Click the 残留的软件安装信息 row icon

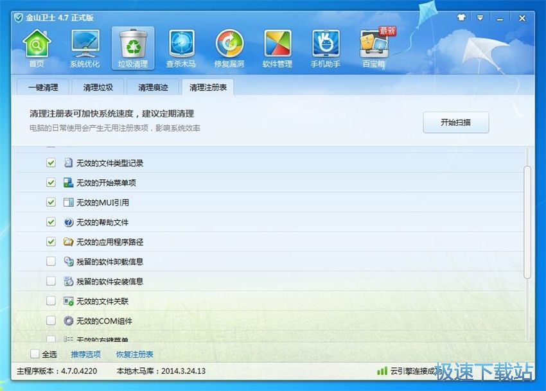pos(69,281)
